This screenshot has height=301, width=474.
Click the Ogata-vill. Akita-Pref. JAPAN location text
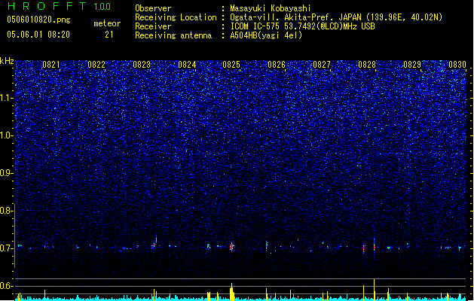(295, 17)
